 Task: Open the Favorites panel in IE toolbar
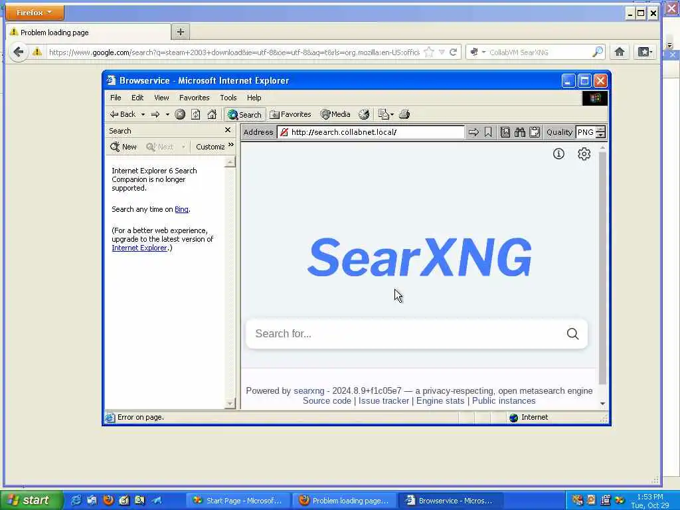291,114
